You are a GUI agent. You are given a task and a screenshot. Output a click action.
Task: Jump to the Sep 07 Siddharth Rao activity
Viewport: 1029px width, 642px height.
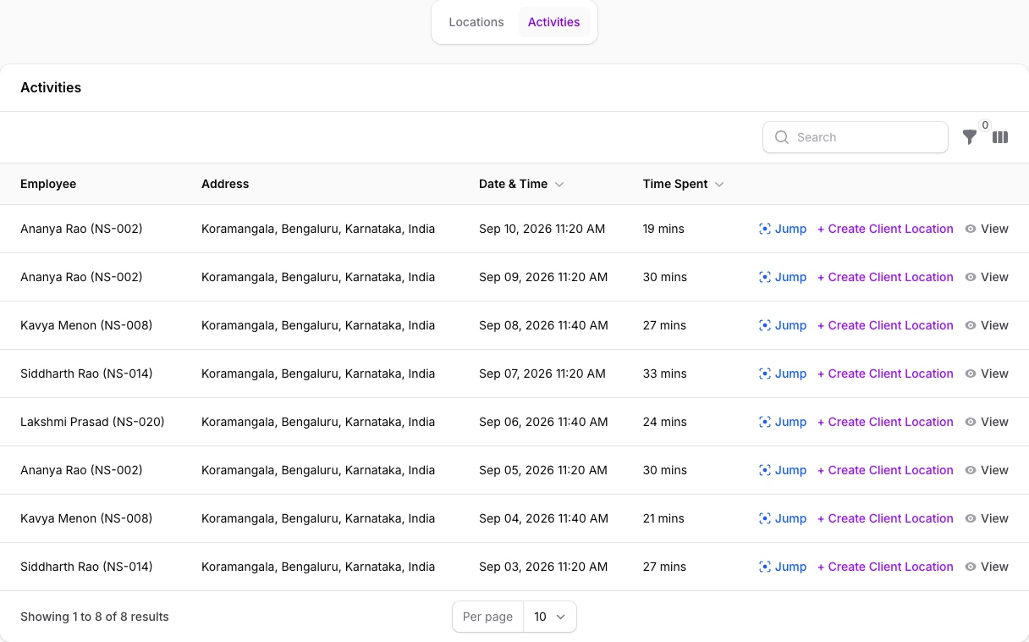point(783,374)
